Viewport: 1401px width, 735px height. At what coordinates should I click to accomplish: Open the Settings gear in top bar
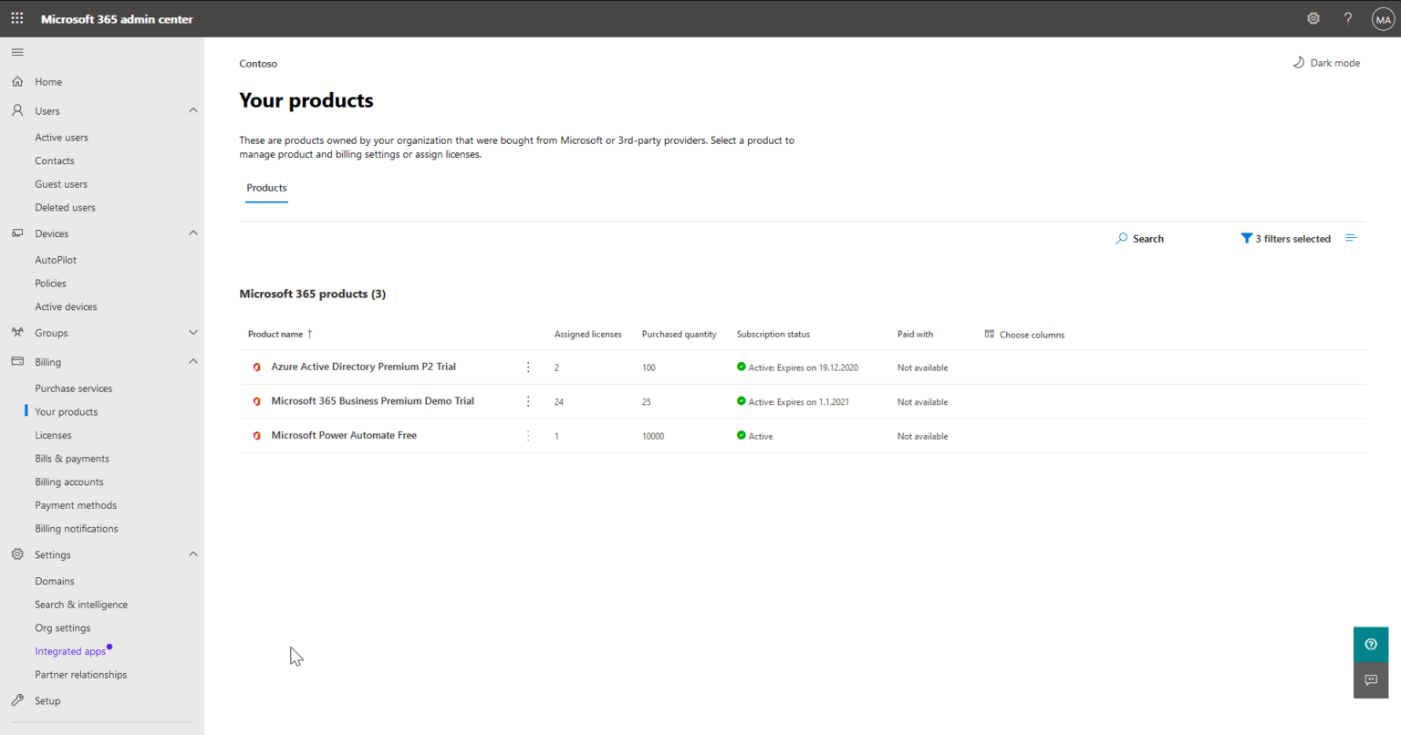pyautogui.click(x=1313, y=18)
